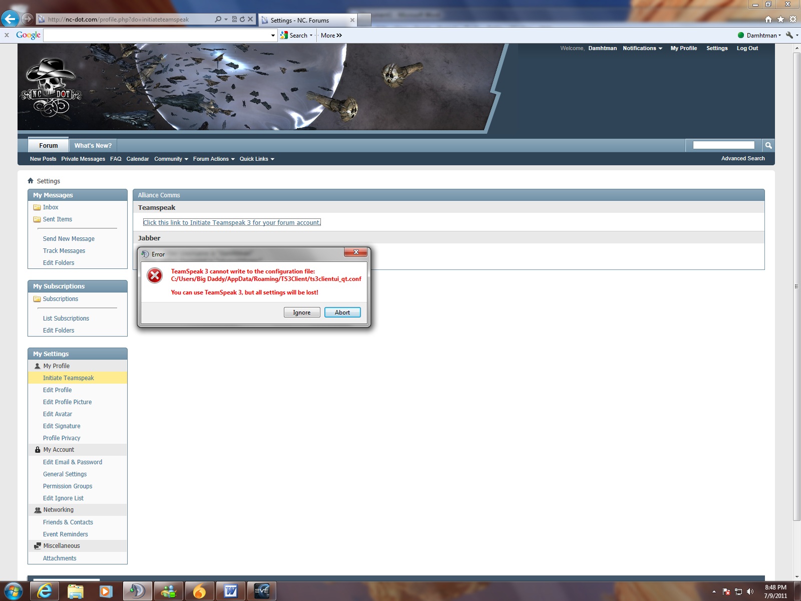
Task: Open the Notifications dropdown
Action: (642, 48)
